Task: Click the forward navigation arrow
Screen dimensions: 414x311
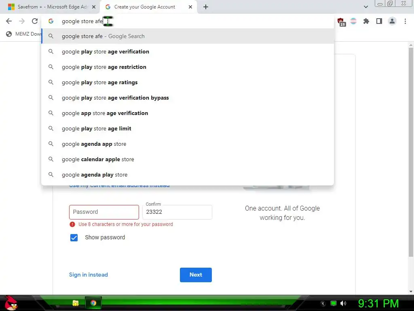Action: tap(22, 21)
